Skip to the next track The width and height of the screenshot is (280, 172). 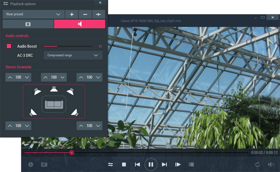coord(164,164)
